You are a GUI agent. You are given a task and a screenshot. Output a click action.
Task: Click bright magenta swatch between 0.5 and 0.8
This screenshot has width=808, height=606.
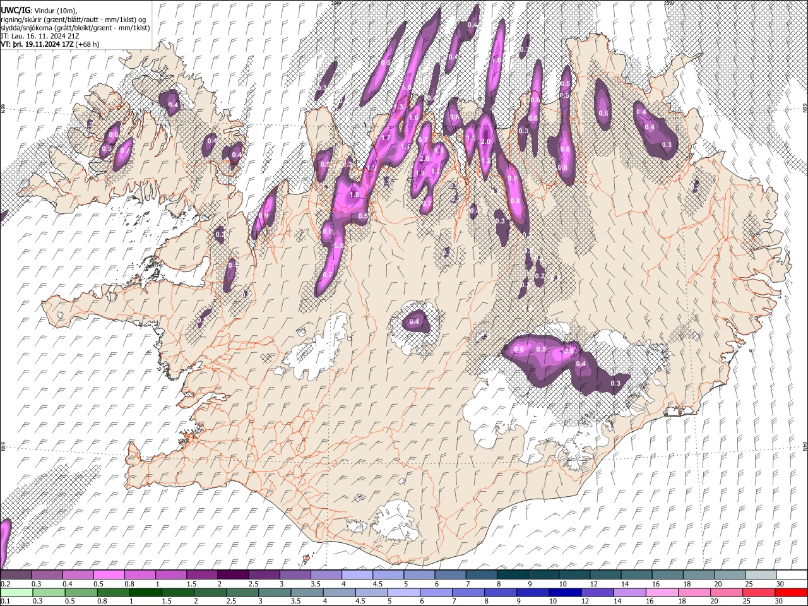click(109, 575)
